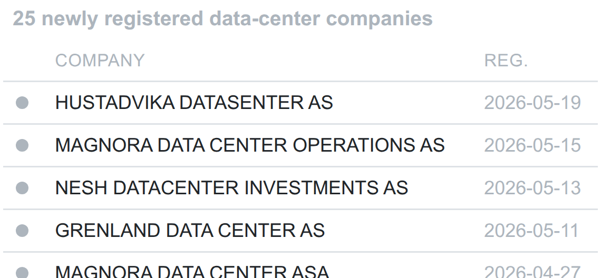Click the gray dot beside GRENLAND DATA CENTER AS
Image resolution: width=601 pixels, height=278 pixels.
coord(22,231)
